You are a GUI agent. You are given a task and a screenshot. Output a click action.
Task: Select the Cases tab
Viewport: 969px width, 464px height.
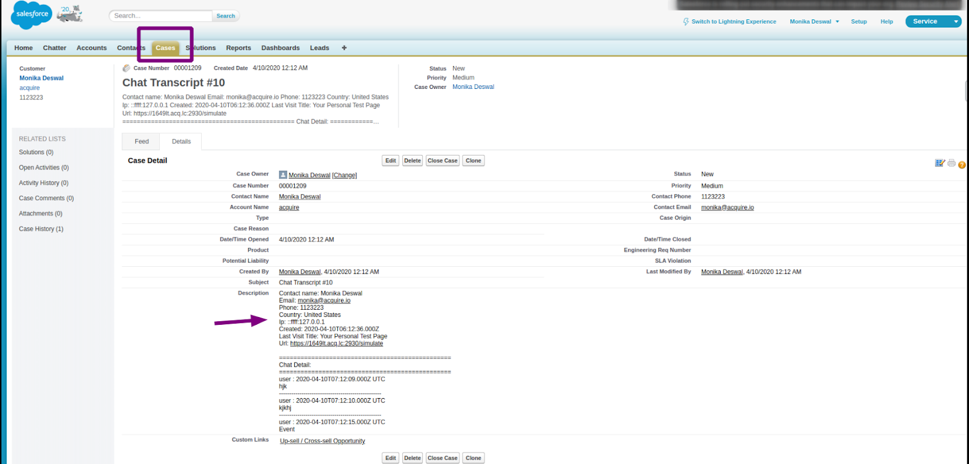coord(165,48)
